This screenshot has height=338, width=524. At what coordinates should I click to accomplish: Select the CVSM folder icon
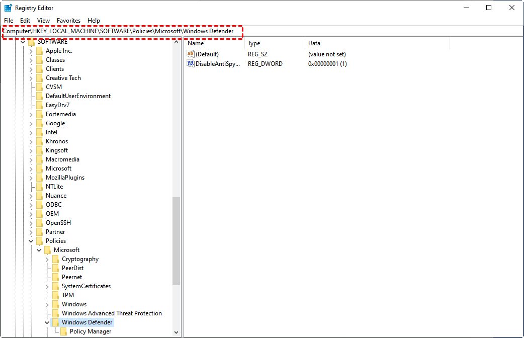39,87
